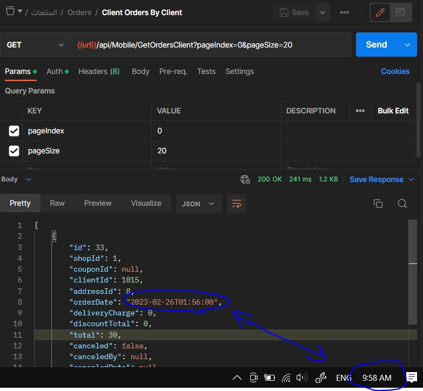Open the JSON format dropdown
The height and width of the screenshot is (391, 423).
click(198, 204)
